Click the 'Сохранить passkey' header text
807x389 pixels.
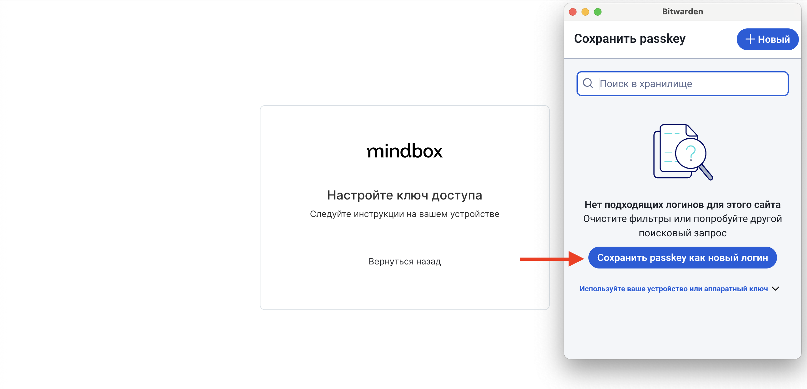coord(629,39)
